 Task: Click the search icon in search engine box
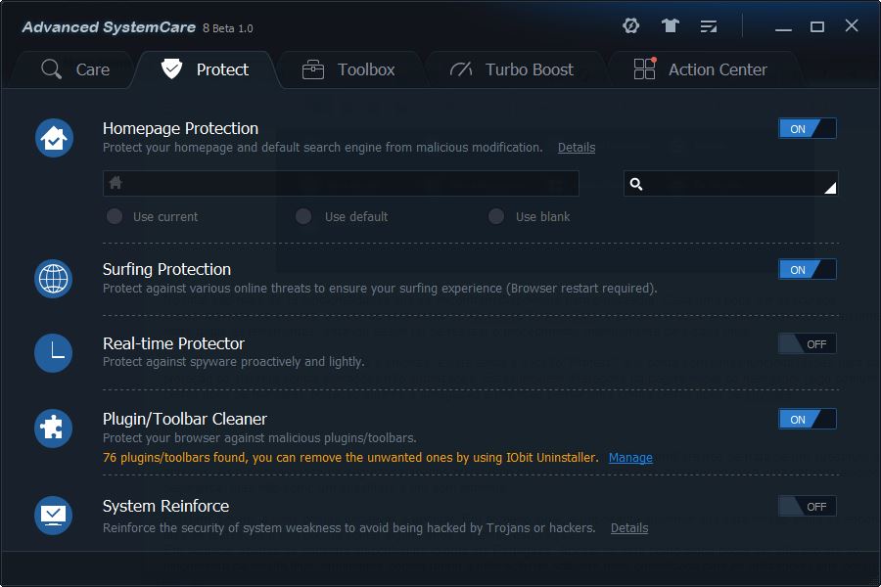[636, 184]
